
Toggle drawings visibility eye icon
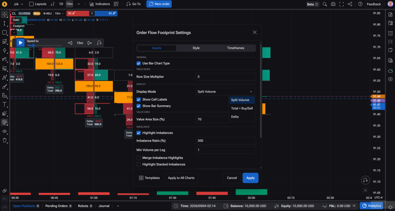[x=5, y=132]
